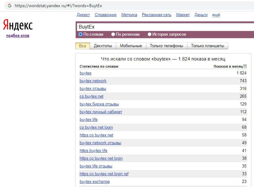Screen dimensions: 254x187
Task: Click the help icon beside Показов в месяц
Action: tap(245, 66)
